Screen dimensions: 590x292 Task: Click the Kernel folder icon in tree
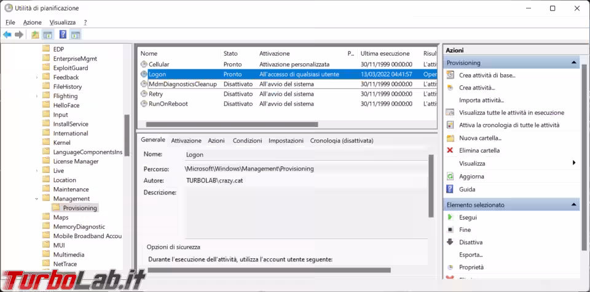[x=46, y=142]
